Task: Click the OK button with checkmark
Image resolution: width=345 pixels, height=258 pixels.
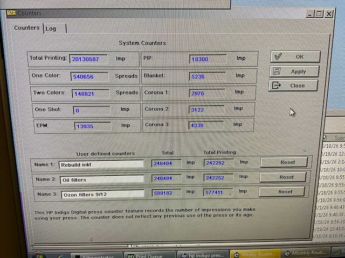Action: [295, 57]
